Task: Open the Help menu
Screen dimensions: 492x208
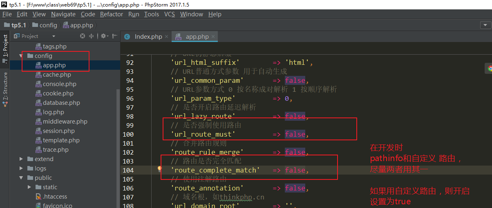Action: 215,14
